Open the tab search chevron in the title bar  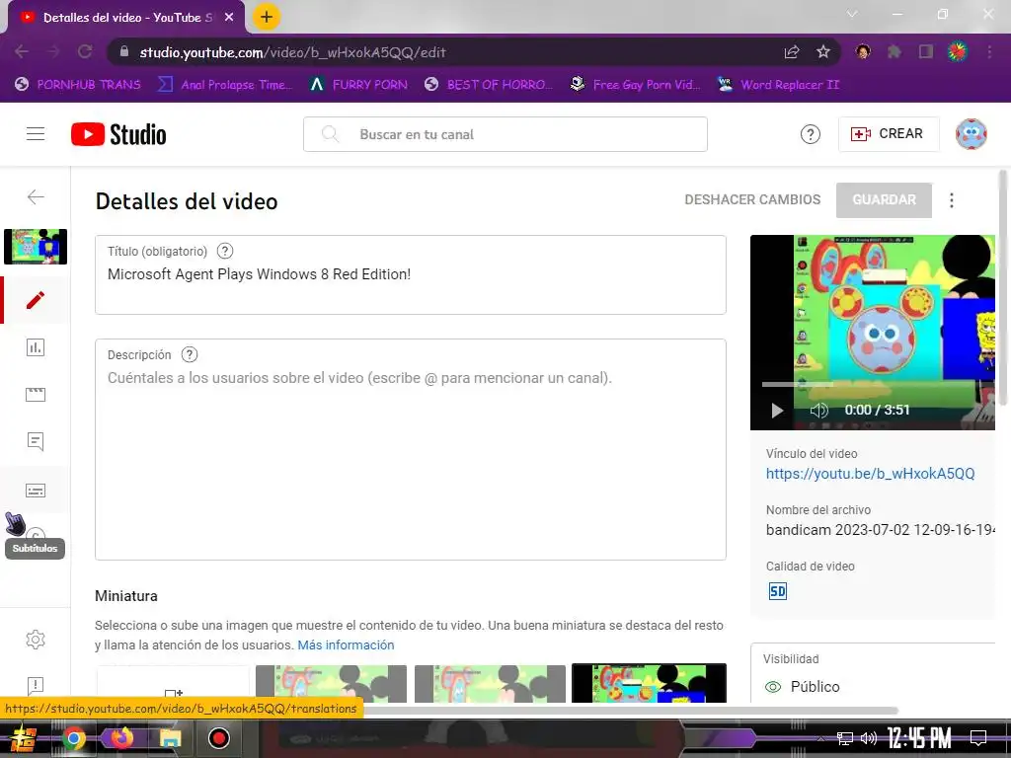tap(852, 14)
